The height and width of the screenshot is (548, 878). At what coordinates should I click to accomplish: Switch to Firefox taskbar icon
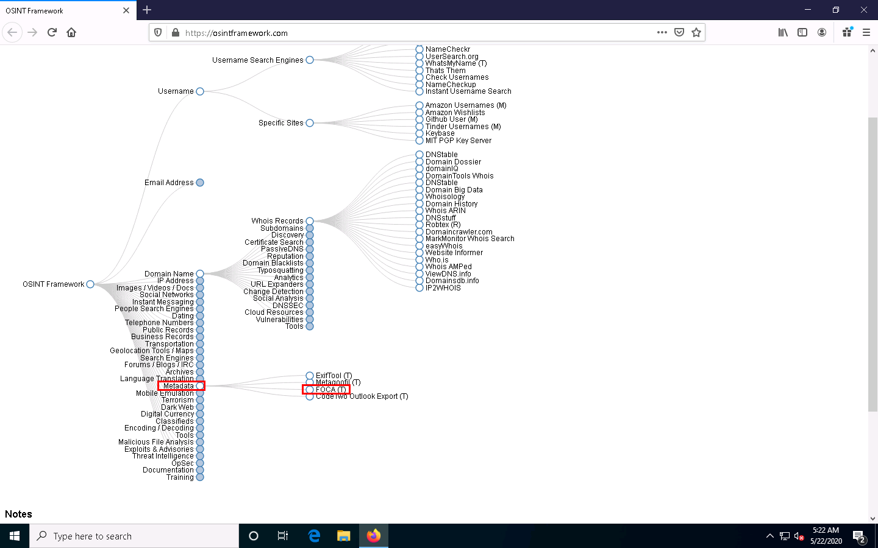[x=374, y=536]
